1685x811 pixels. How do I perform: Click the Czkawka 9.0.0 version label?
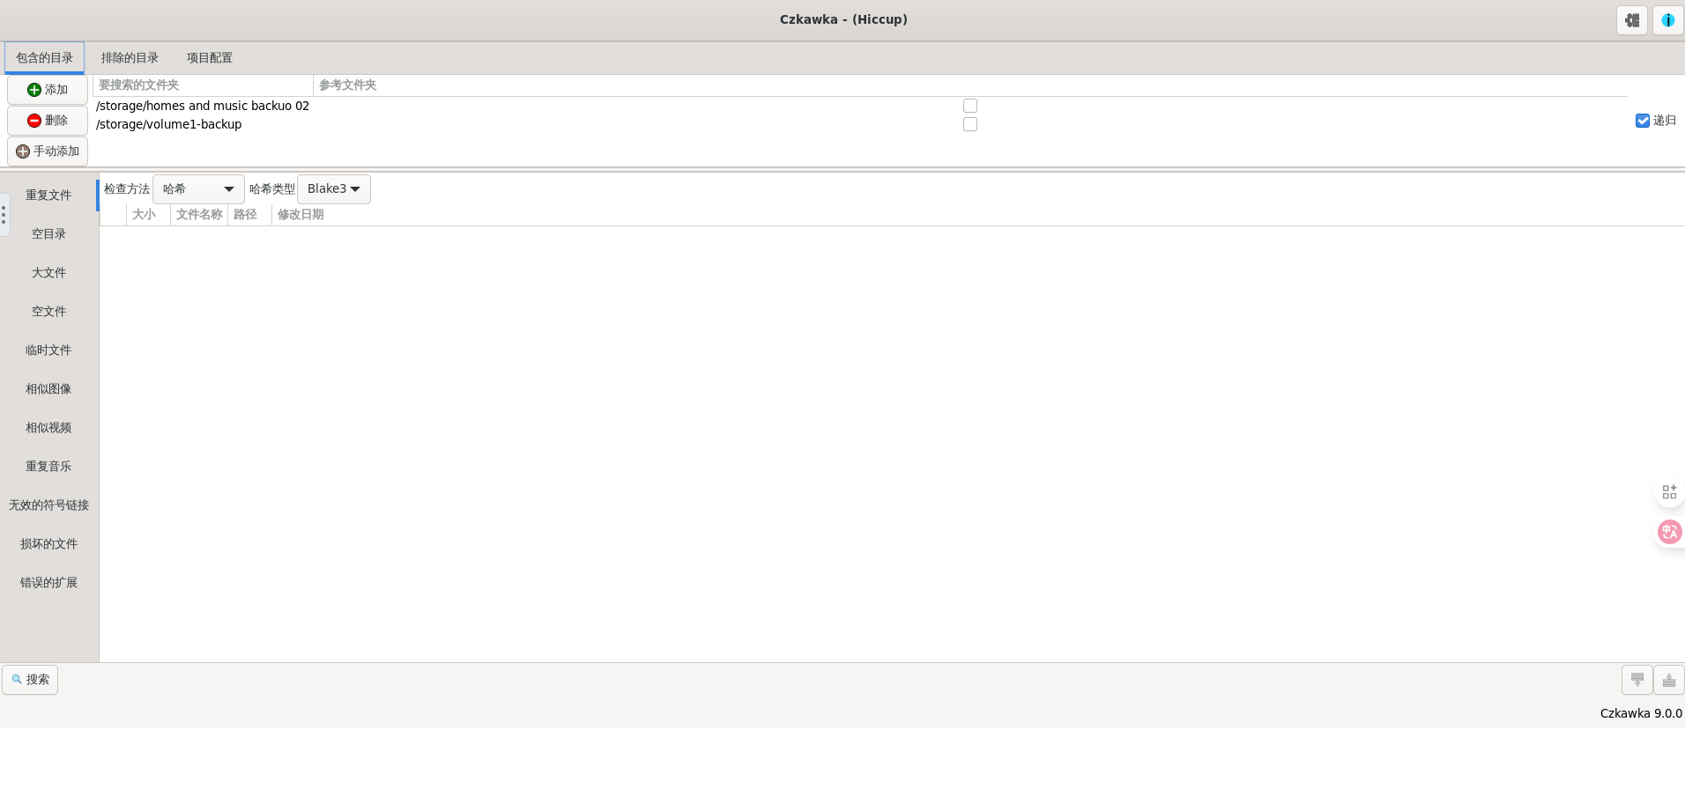pyautogui.click(x=1641, y=713)
